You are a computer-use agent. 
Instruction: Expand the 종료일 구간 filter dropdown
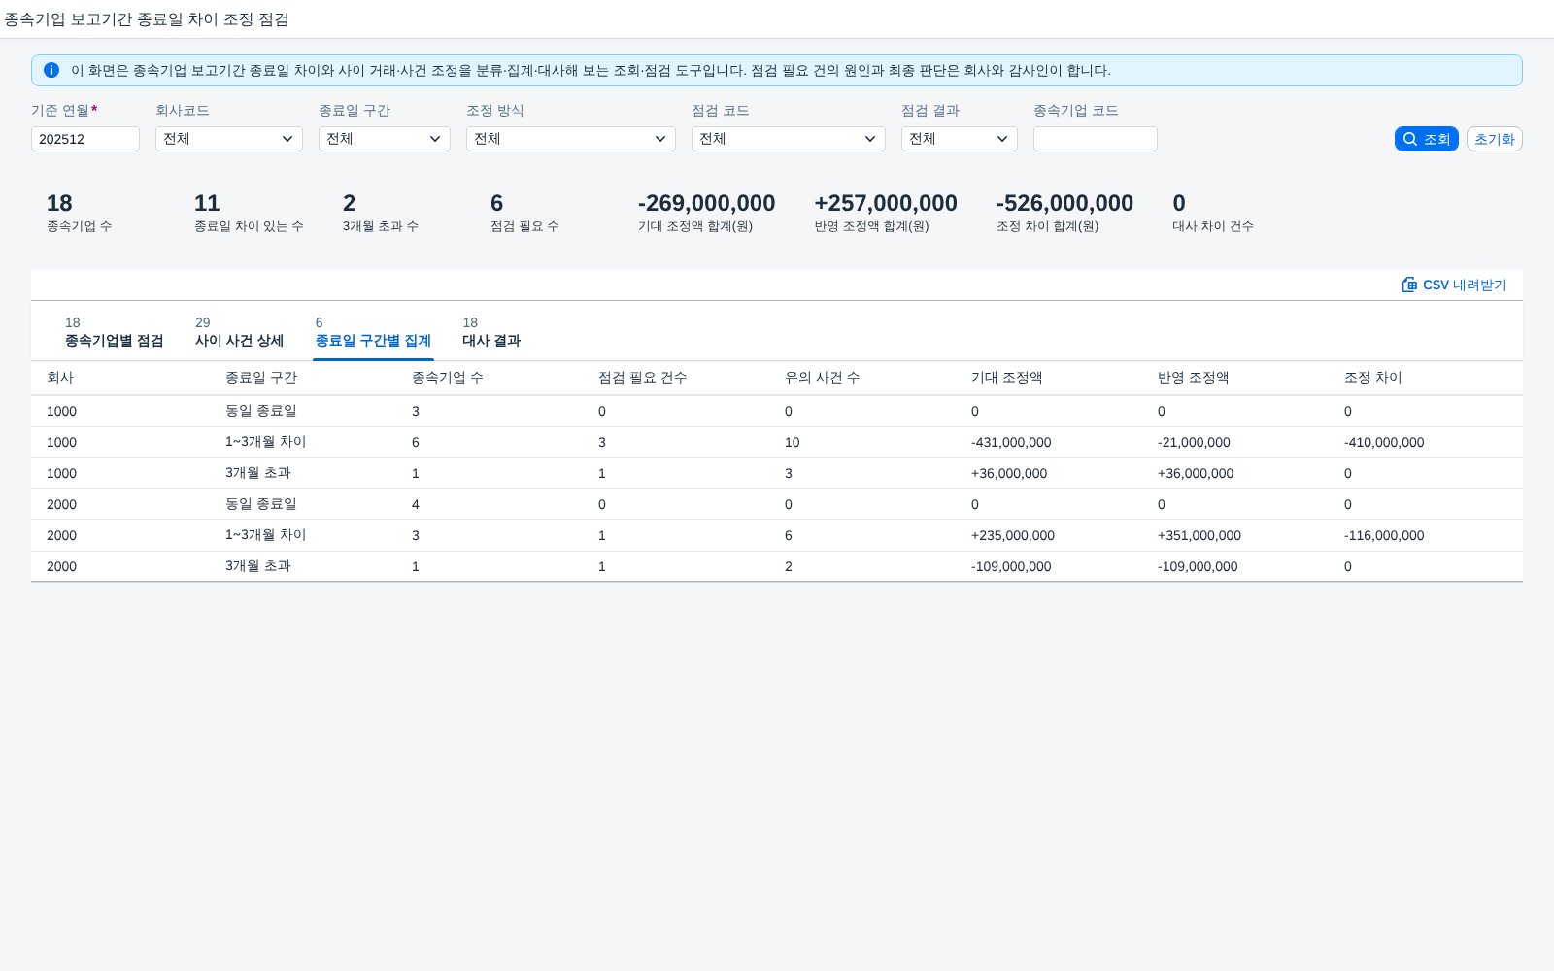click(385, 139)
